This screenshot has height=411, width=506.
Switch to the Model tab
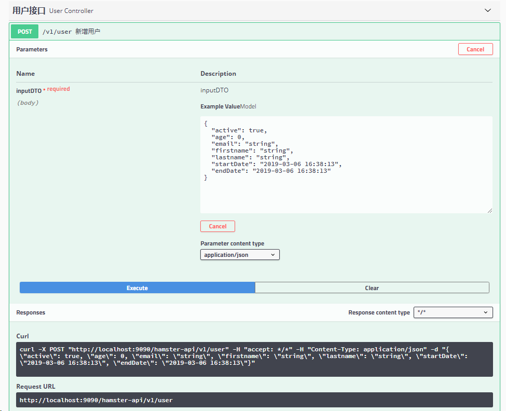[x=248, y=106]
